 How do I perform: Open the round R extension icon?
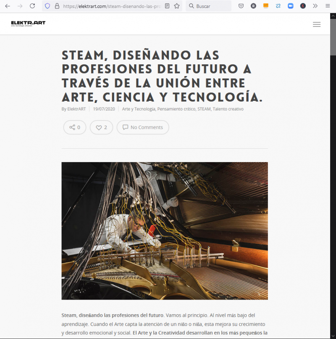(x=253, y=6)
